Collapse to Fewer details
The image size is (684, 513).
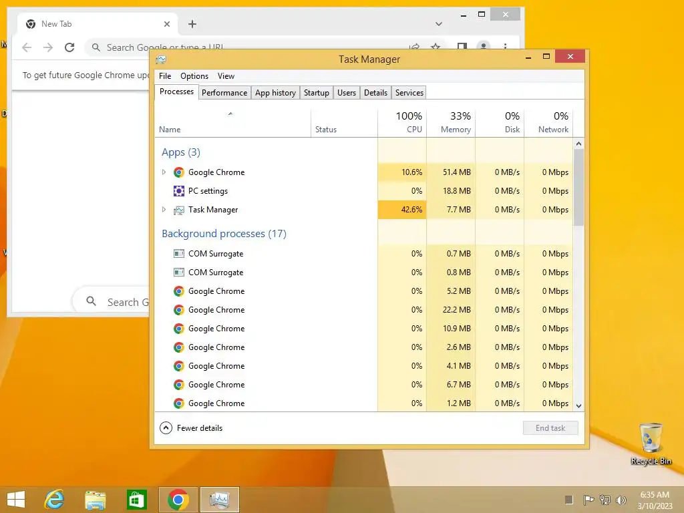(x=191, y=428)
